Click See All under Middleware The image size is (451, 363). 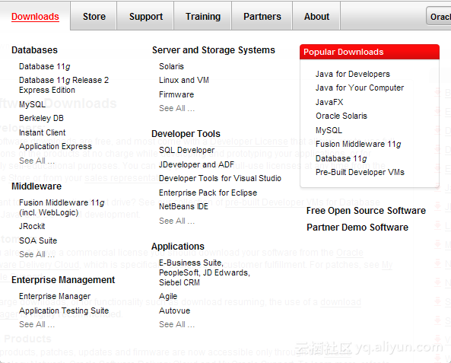[37, 254]
